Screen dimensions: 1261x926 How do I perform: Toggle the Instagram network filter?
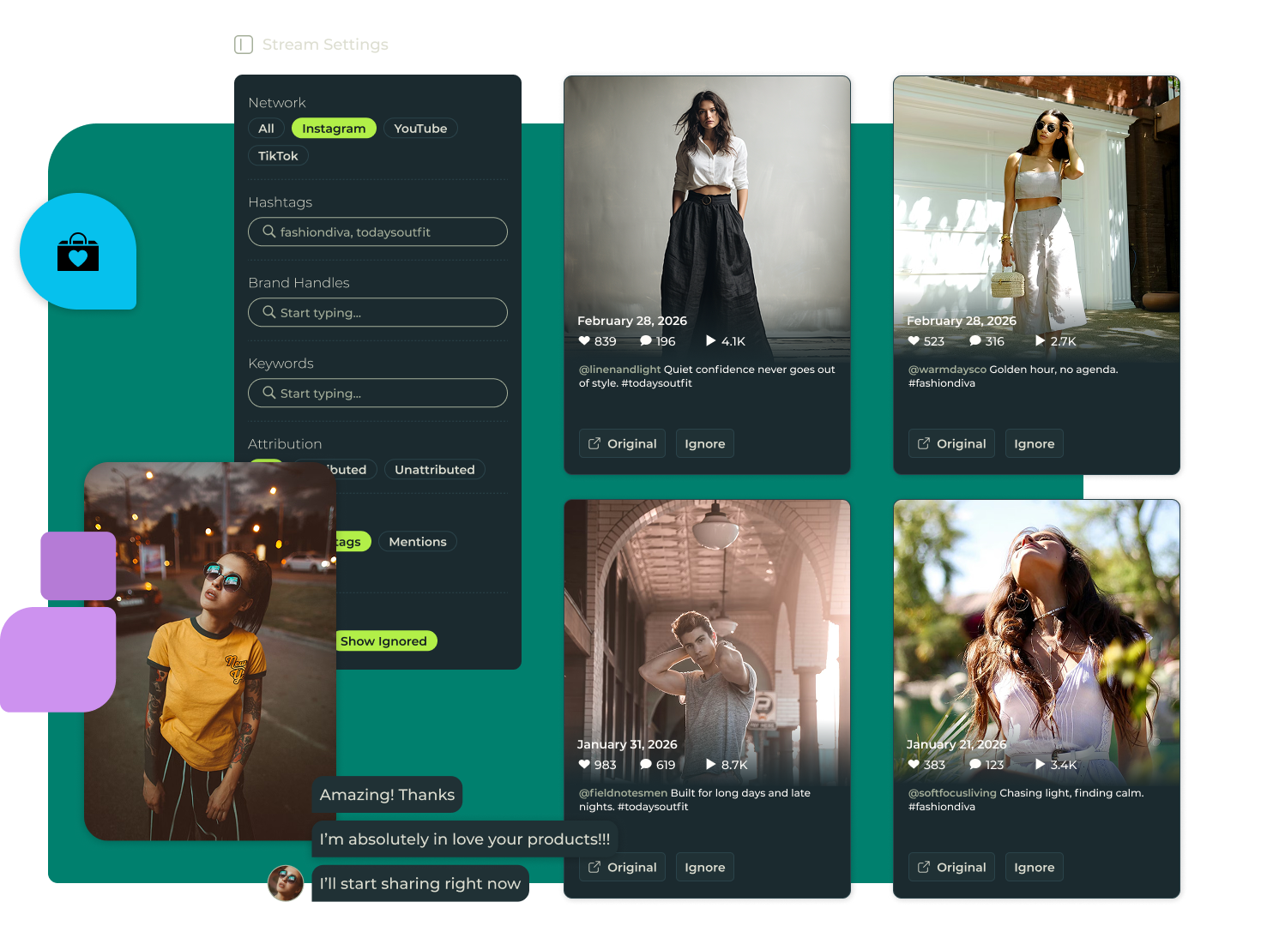coord(334,129)
